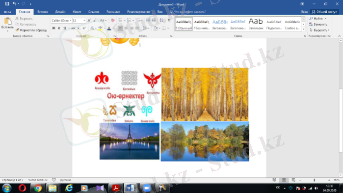
Task: Click the Paste (Вставить) clipboard icon
Action: click(8, 21)
